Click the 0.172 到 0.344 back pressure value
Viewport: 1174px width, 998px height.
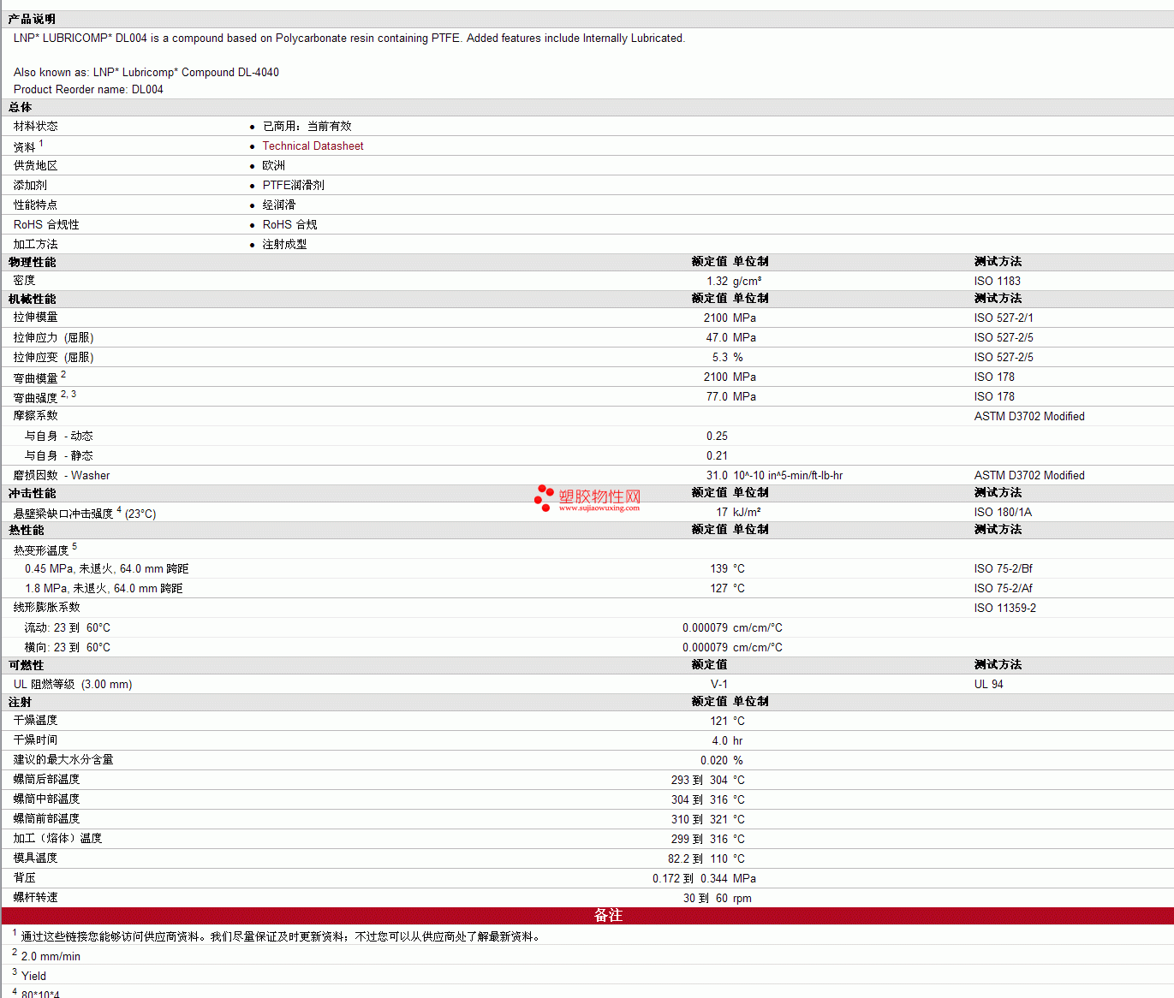coord(690,879)
